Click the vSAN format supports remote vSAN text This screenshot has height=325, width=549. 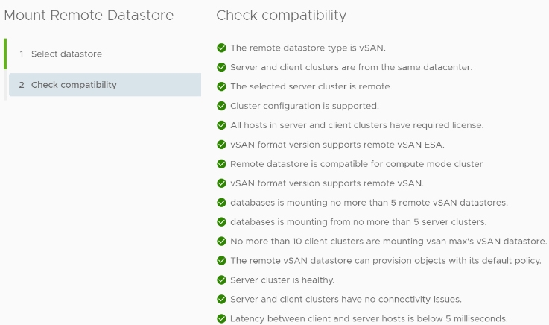pyautogui.click(x=327, y=183)
